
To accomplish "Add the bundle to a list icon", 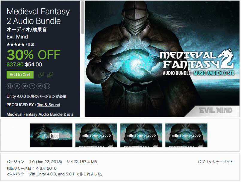I will pyautogui.click(x=50, y=75).
